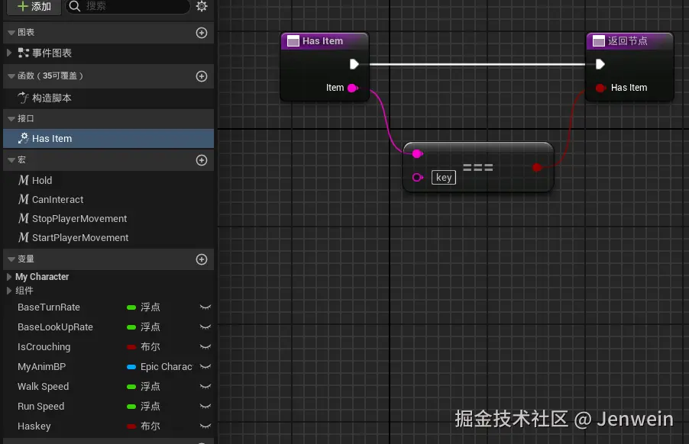Click the 添加 (Add) button

[34, 7]
